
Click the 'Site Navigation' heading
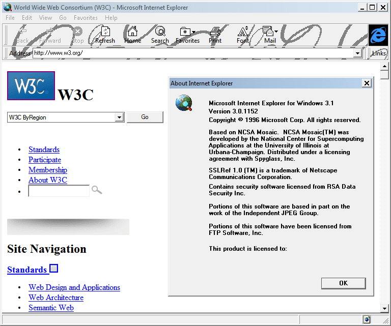click(x=47, y=249)
